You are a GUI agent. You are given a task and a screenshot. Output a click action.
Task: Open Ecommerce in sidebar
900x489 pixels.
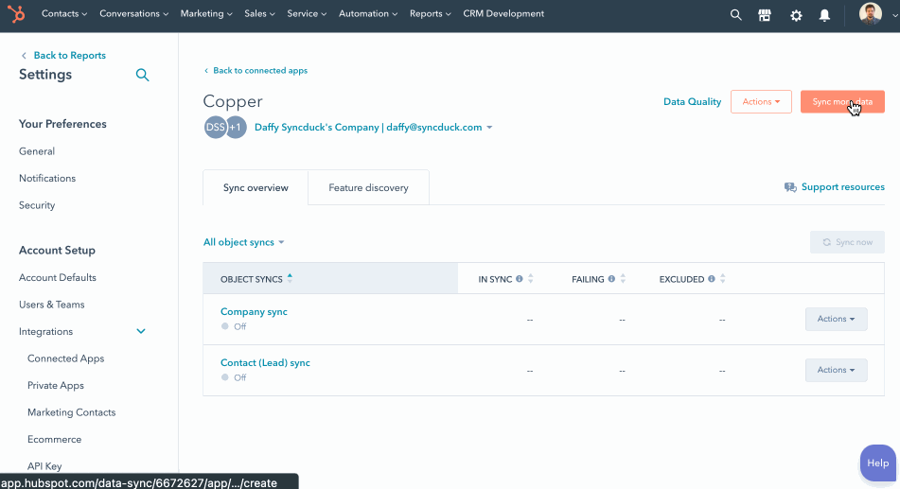pyautogui.click(x=55, y=440)
